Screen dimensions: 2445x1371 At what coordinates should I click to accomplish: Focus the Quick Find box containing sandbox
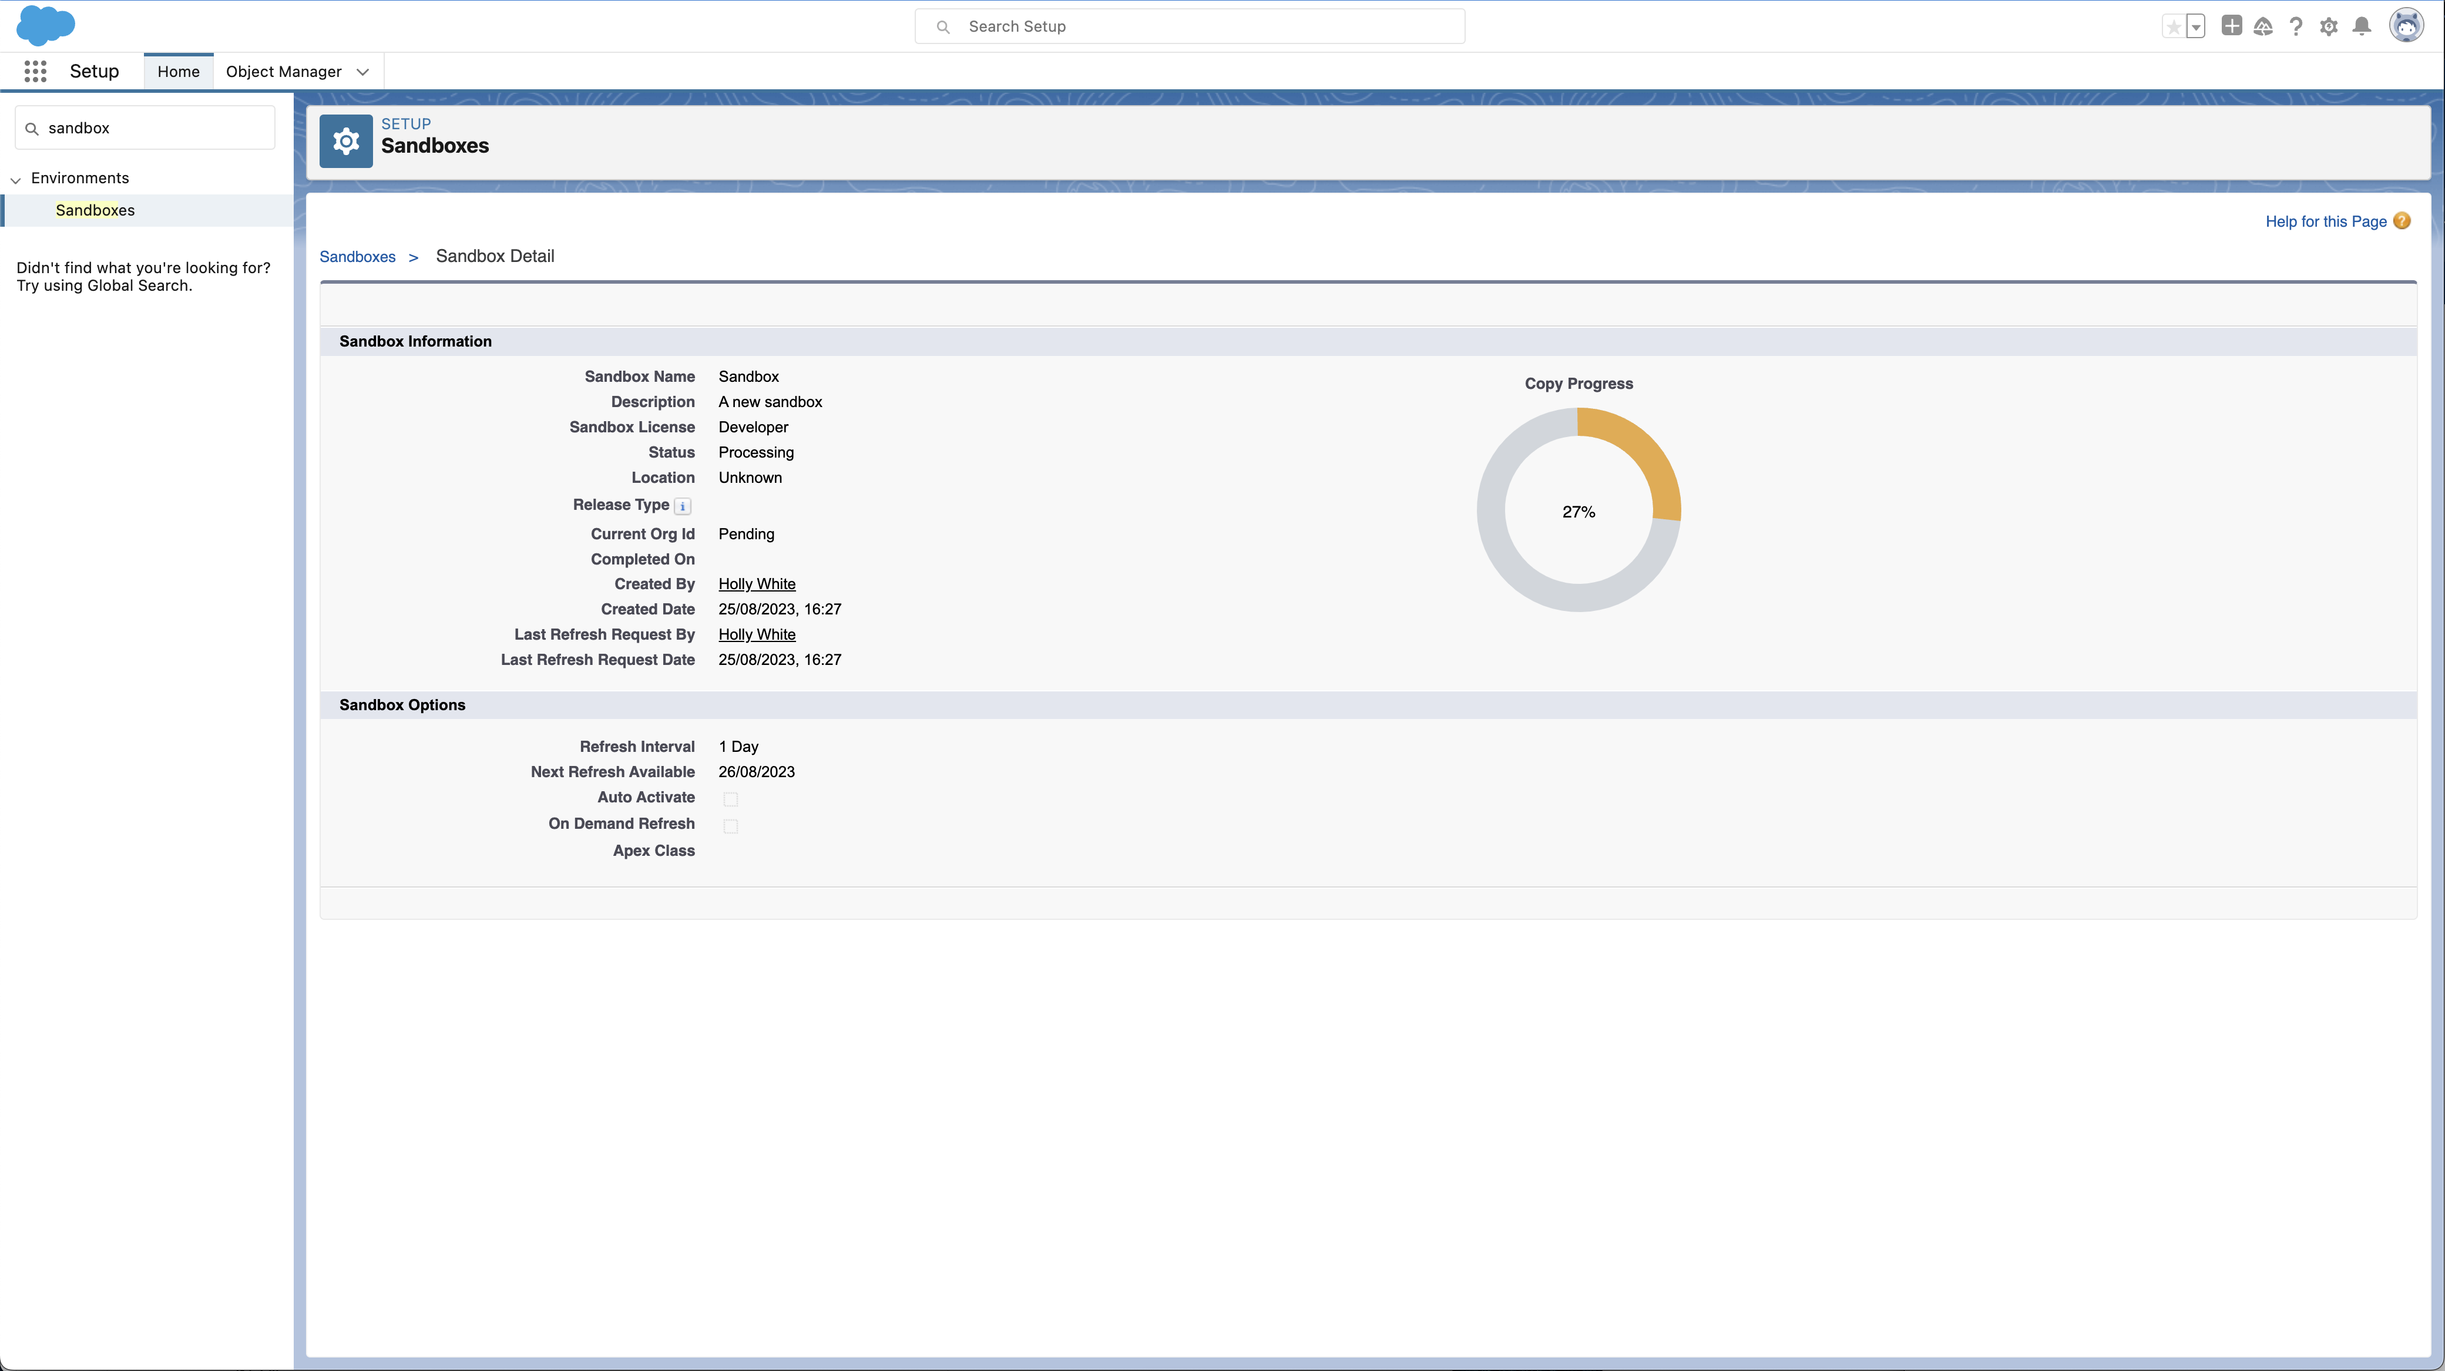[145, 127]
